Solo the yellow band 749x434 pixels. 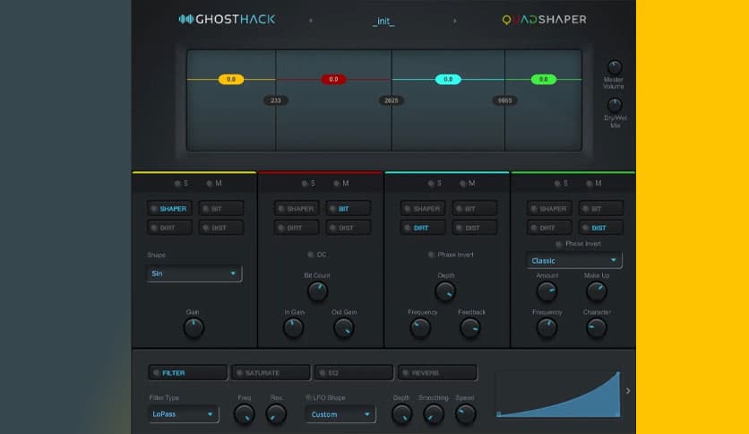177,183
